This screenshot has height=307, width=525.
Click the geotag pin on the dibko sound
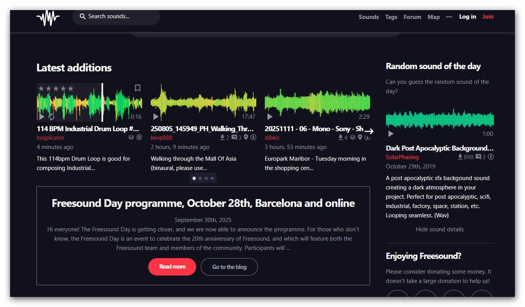pyautogui.click(x=360, y=137)
